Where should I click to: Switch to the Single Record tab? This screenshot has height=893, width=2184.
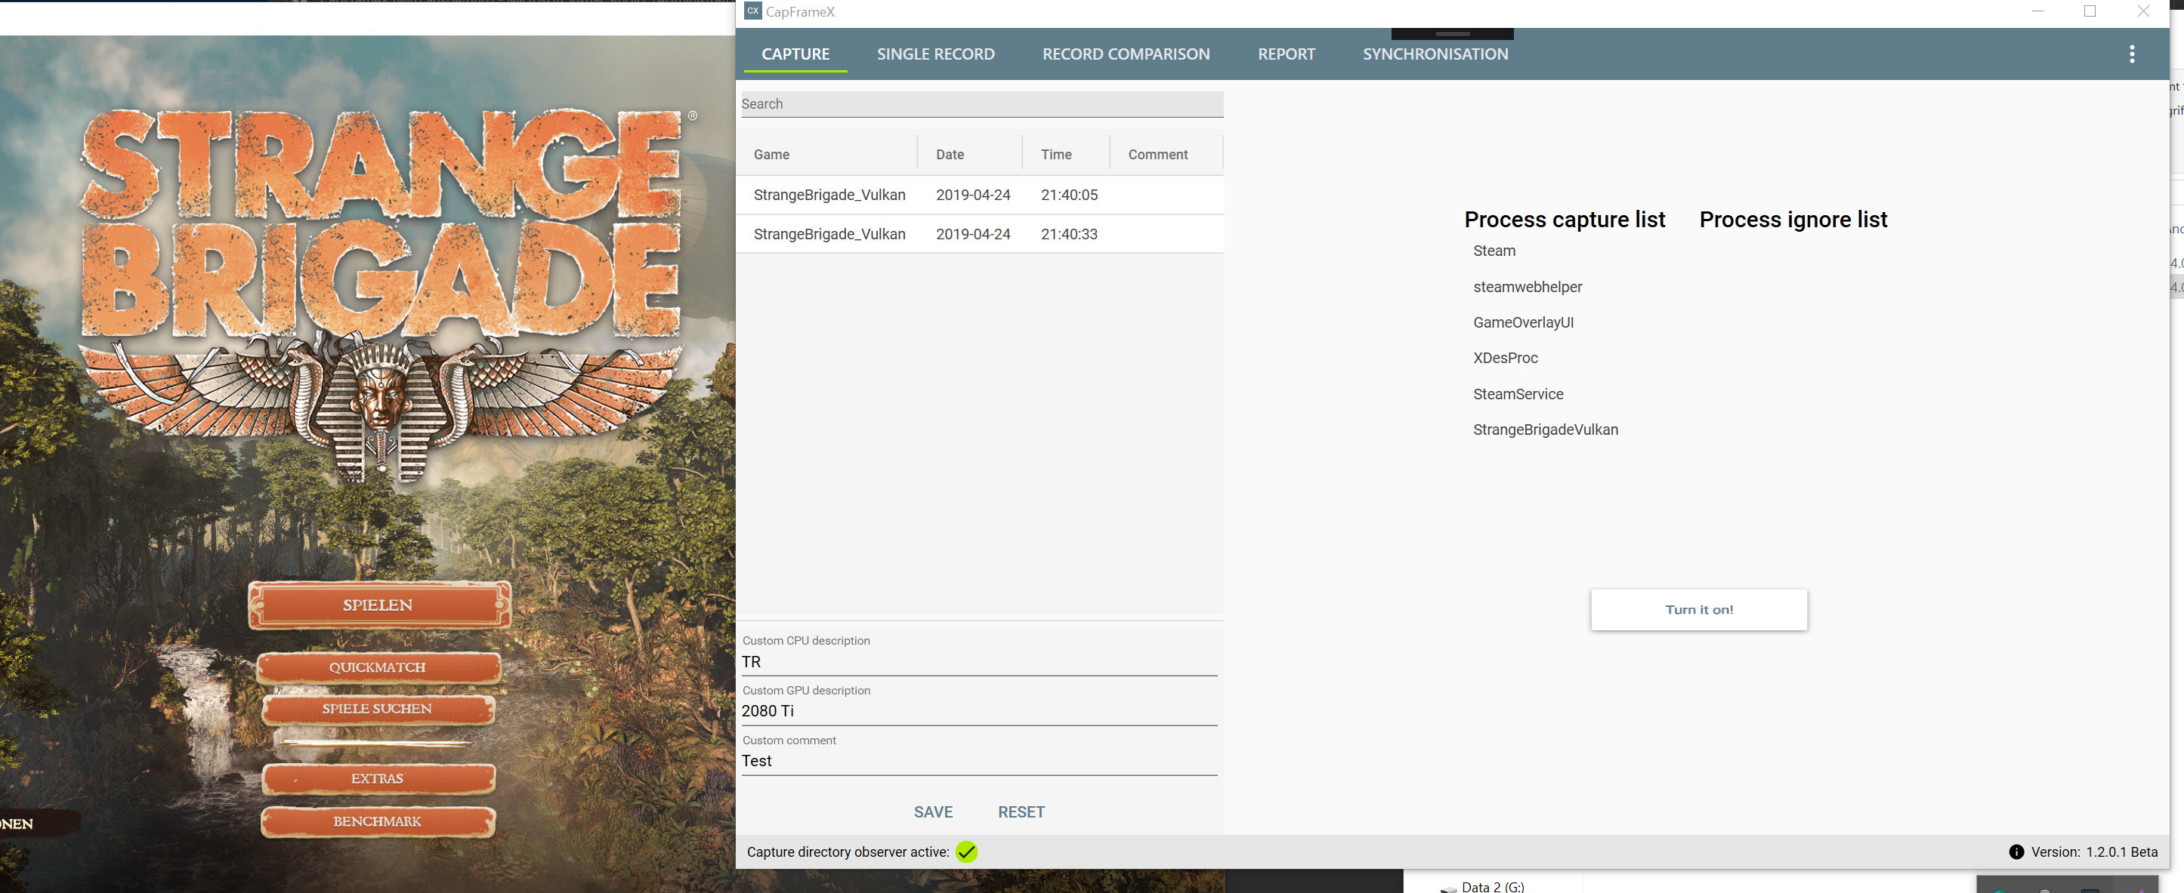tap(935, 54)
